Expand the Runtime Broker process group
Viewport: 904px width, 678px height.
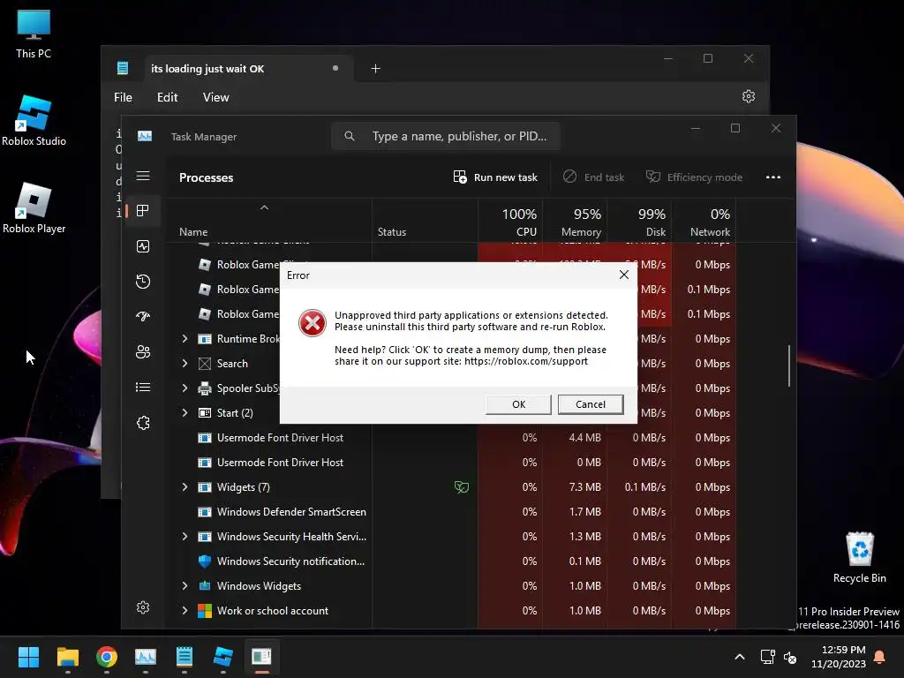pos(185,338)
